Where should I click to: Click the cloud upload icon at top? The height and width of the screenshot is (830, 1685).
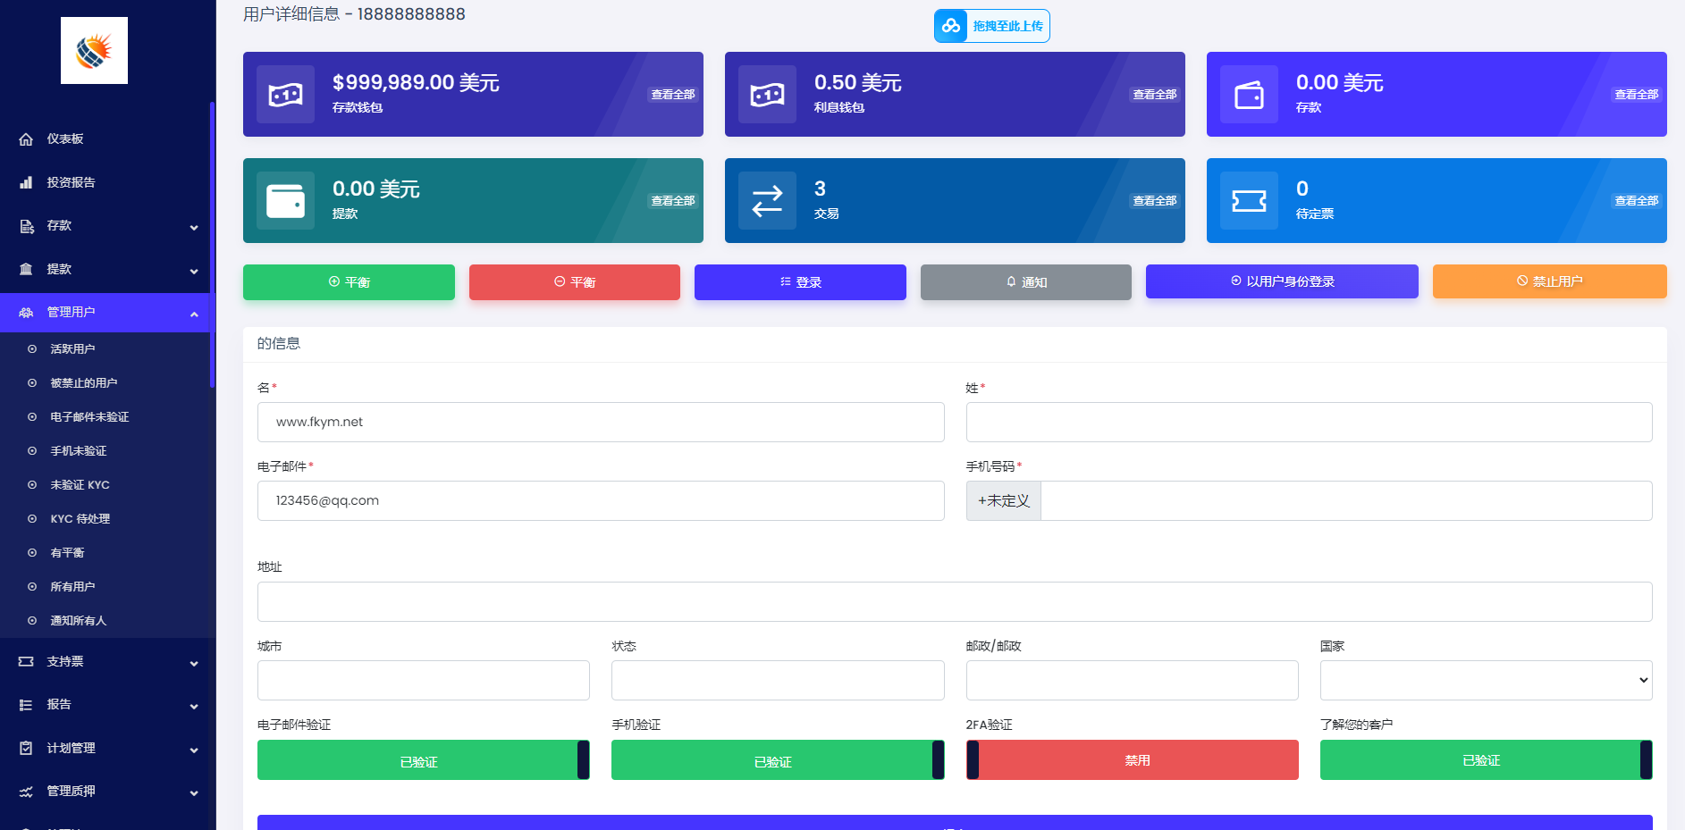[x=951, y=26]
